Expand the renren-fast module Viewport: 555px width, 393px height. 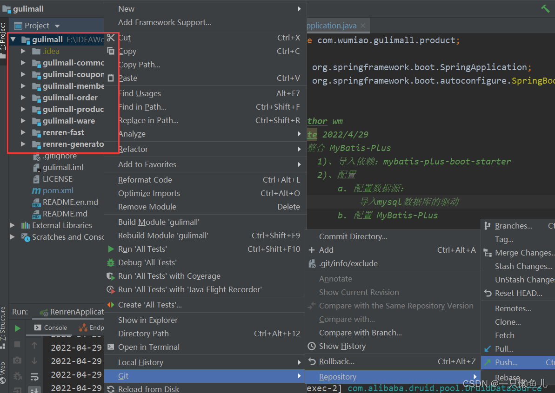[x=23, y=132]
